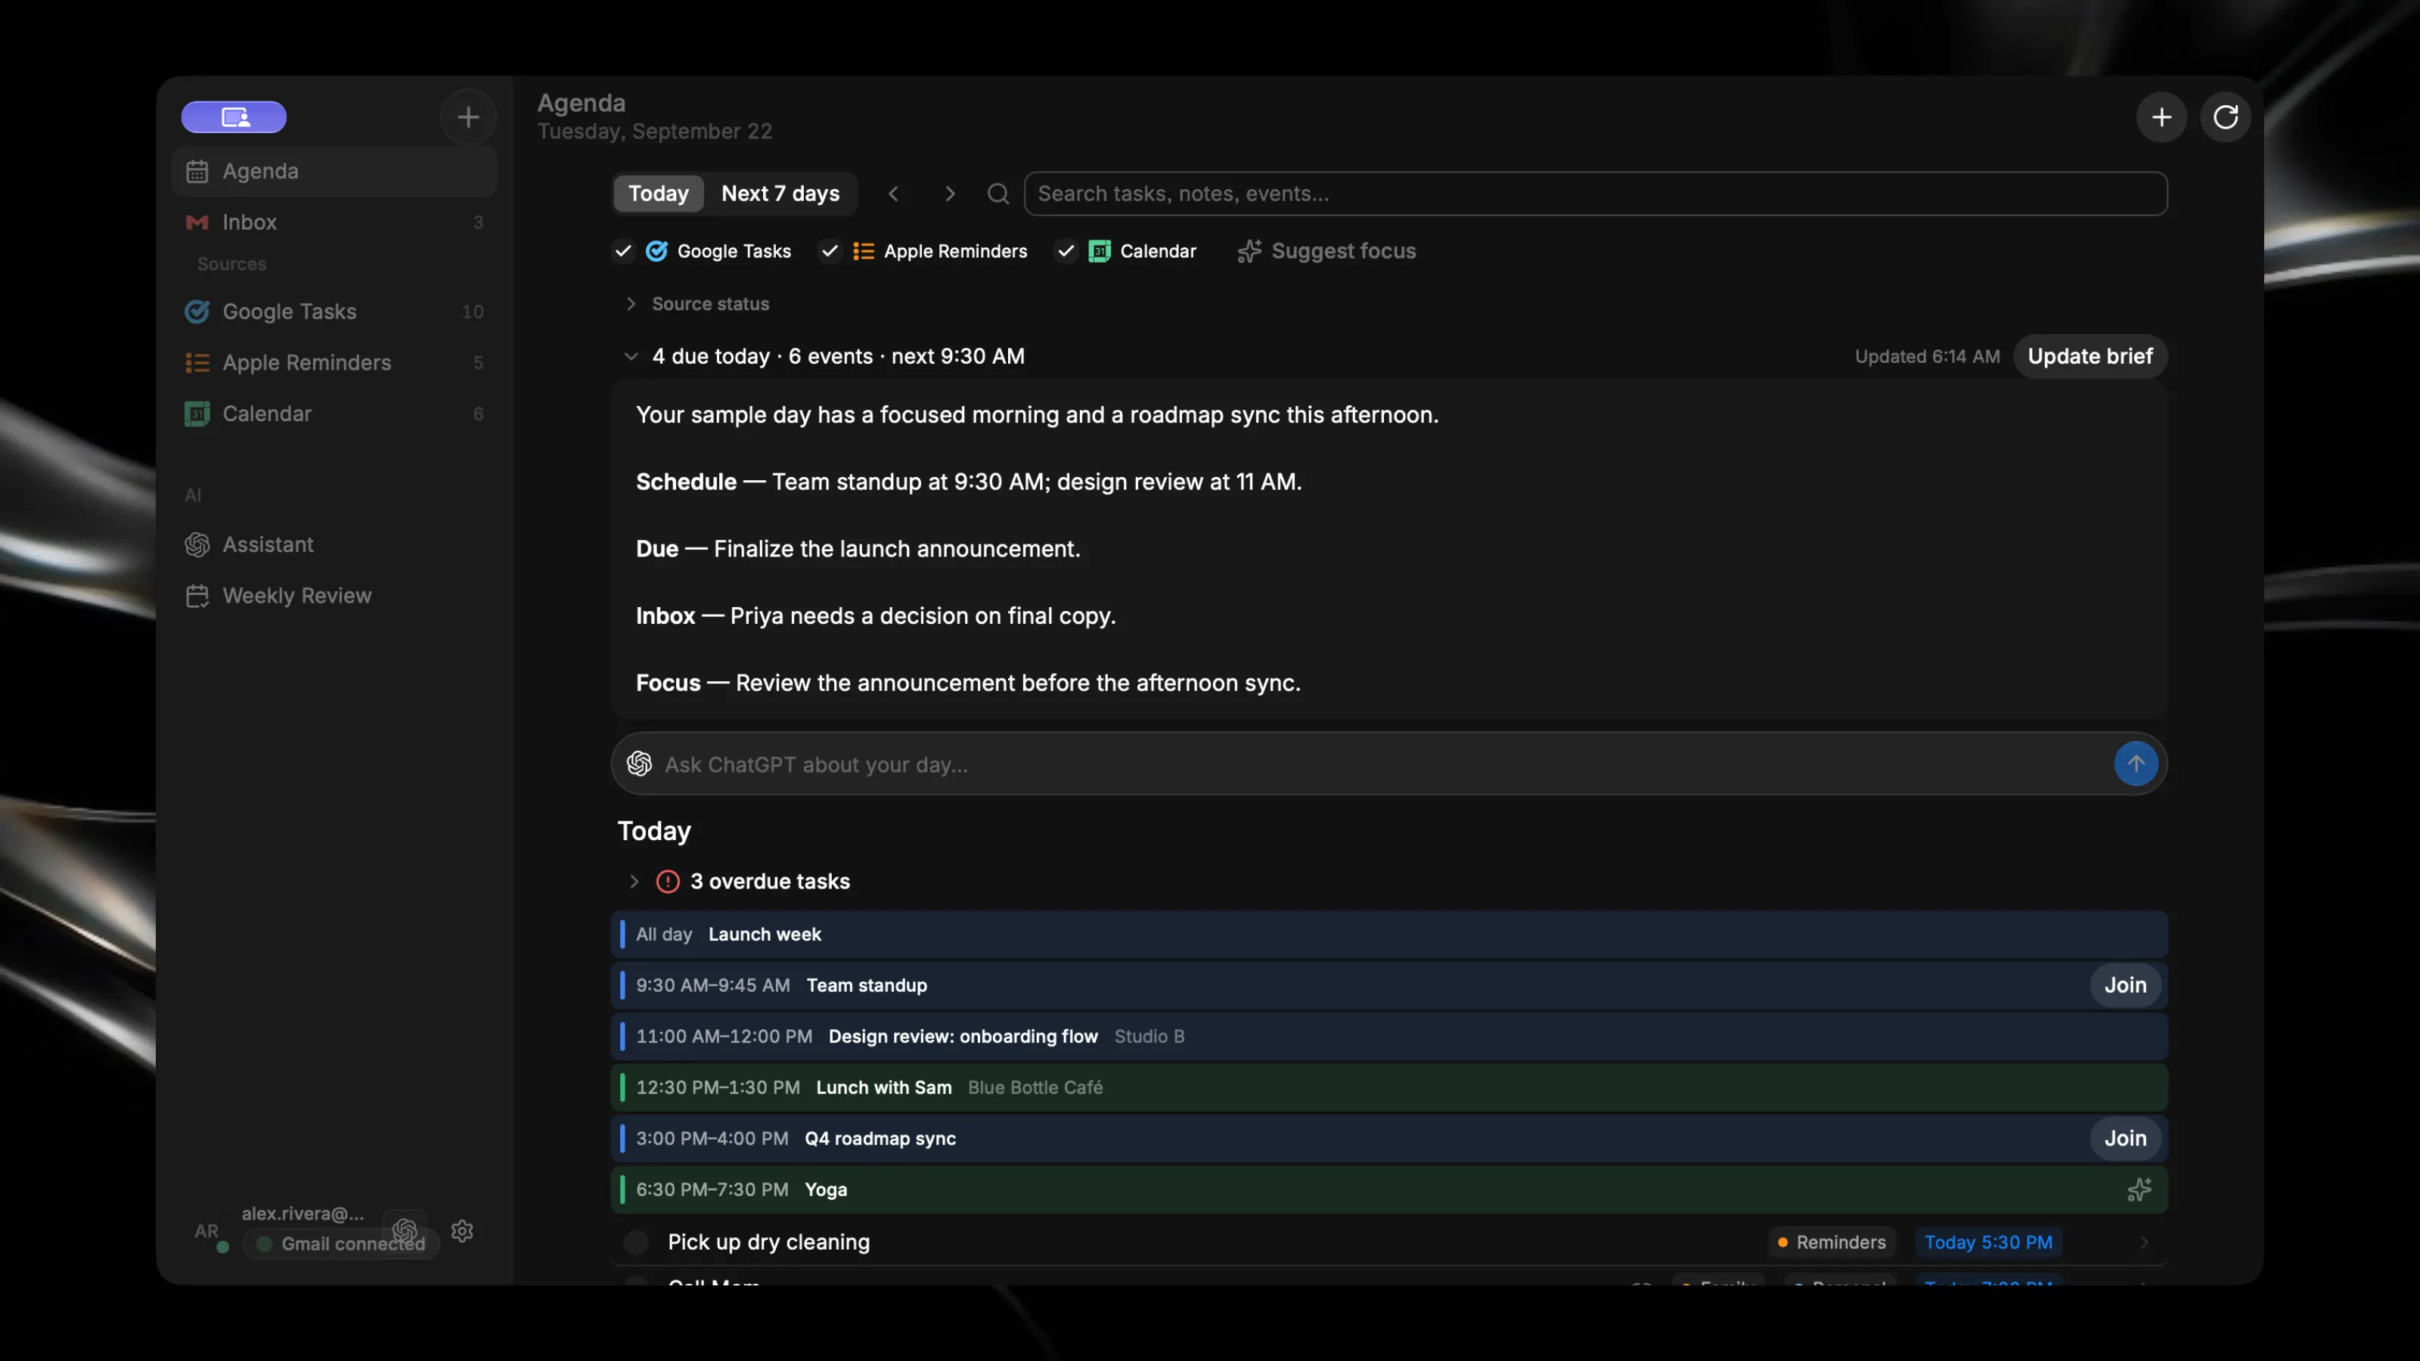Open Weekly Review in the sidebar

(x=334, y=596)
